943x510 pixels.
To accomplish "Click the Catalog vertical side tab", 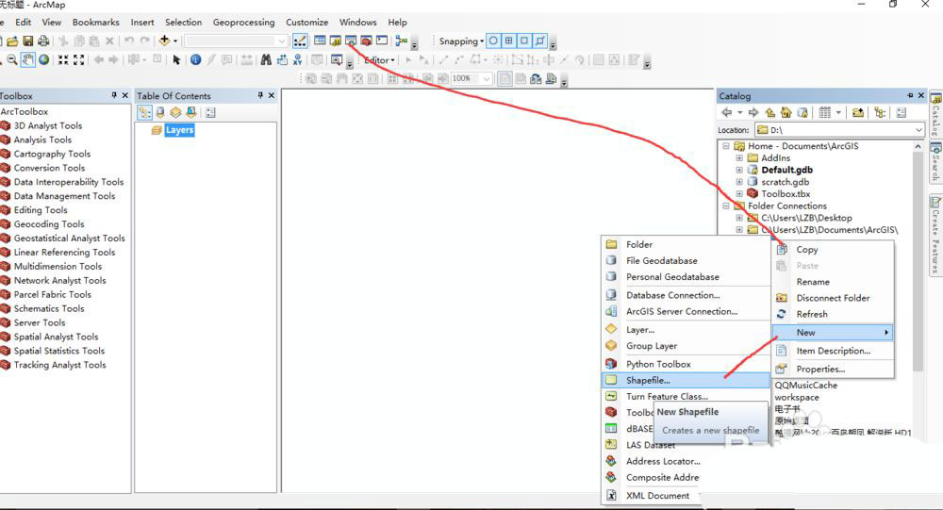I will coord(935,114).
